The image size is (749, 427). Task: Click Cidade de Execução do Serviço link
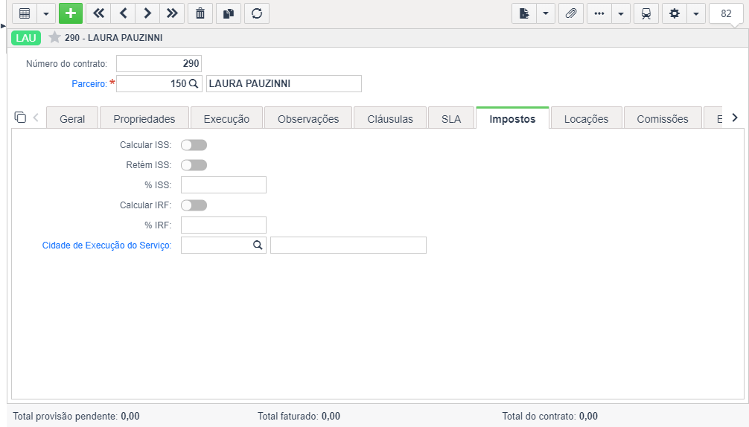pos(106,245)
